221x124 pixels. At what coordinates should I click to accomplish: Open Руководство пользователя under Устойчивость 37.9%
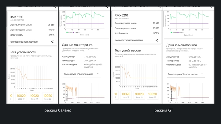(x=129, y=40)
